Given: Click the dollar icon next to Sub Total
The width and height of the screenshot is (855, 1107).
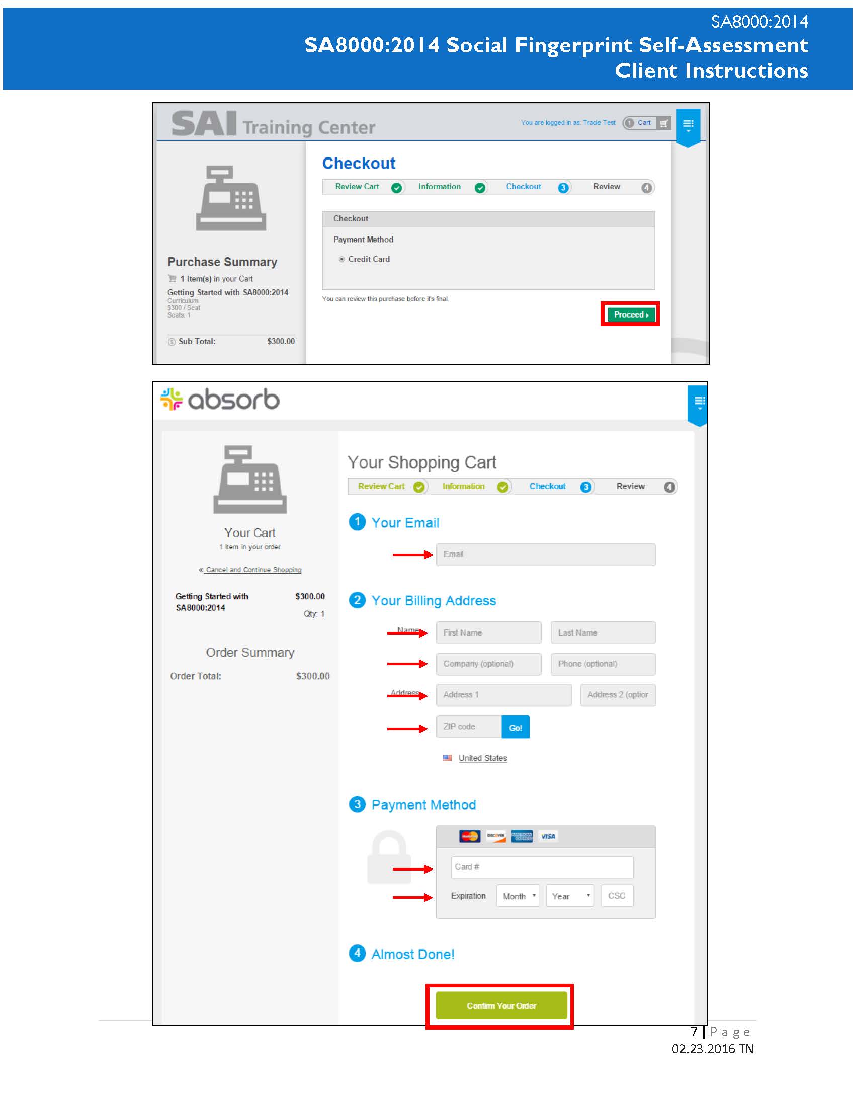Looking at the screenshot, I should 172,342.
